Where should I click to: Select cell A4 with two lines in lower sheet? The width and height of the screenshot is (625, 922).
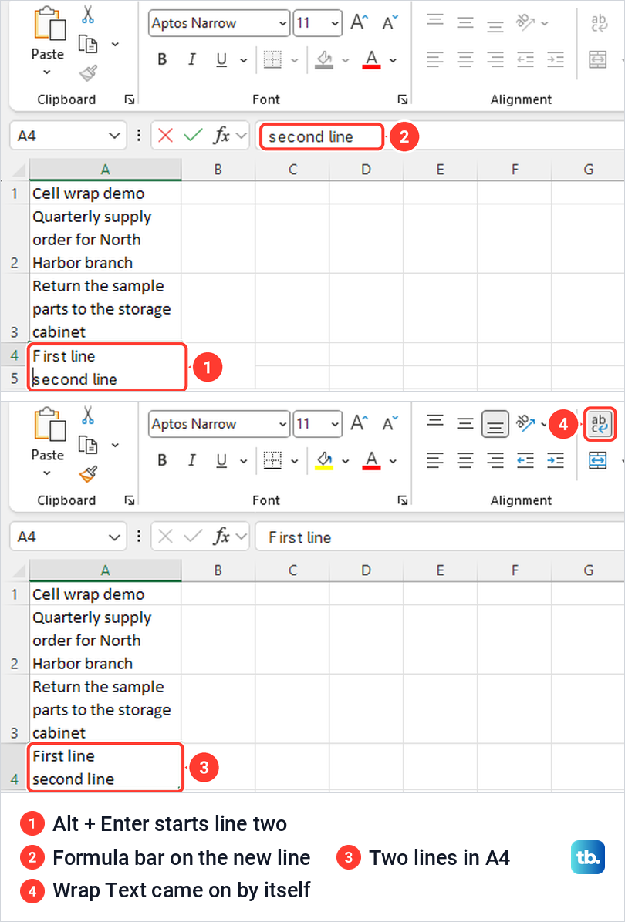106,767
